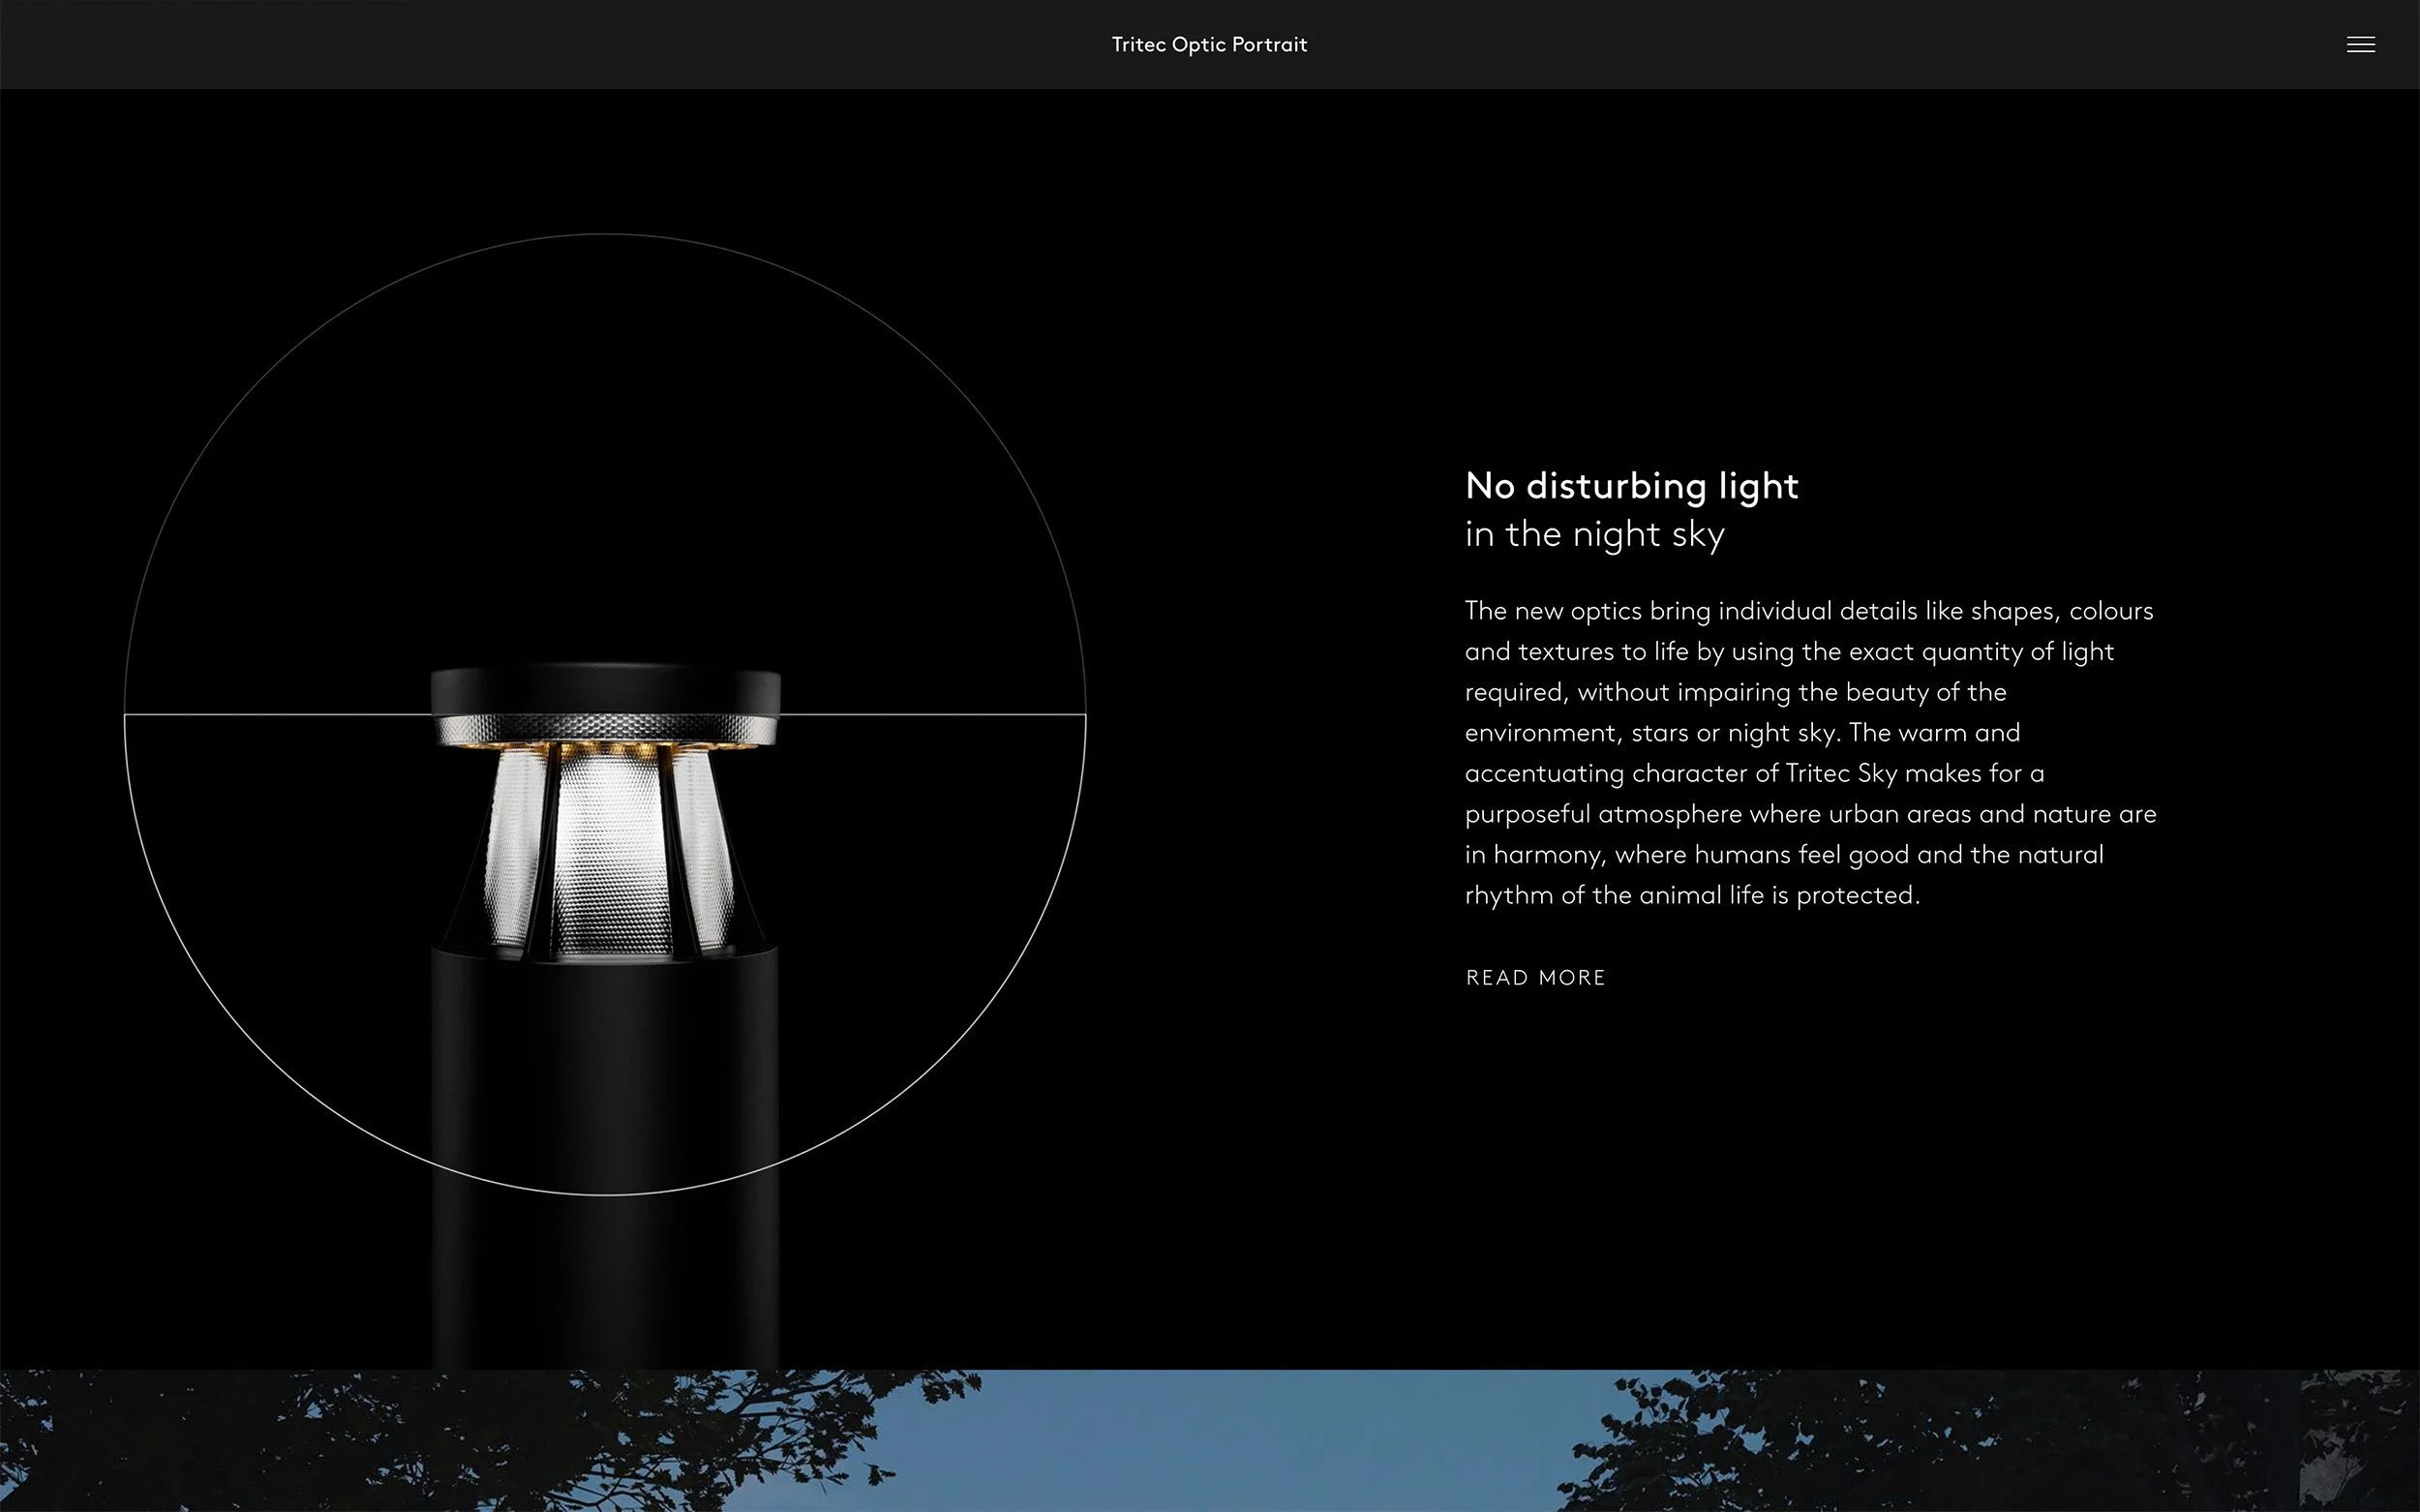Image resolution: width=2420 pixels, height=1512 pixels.
Task: Click the No disturbing light heading
Action: point(1631,486)
